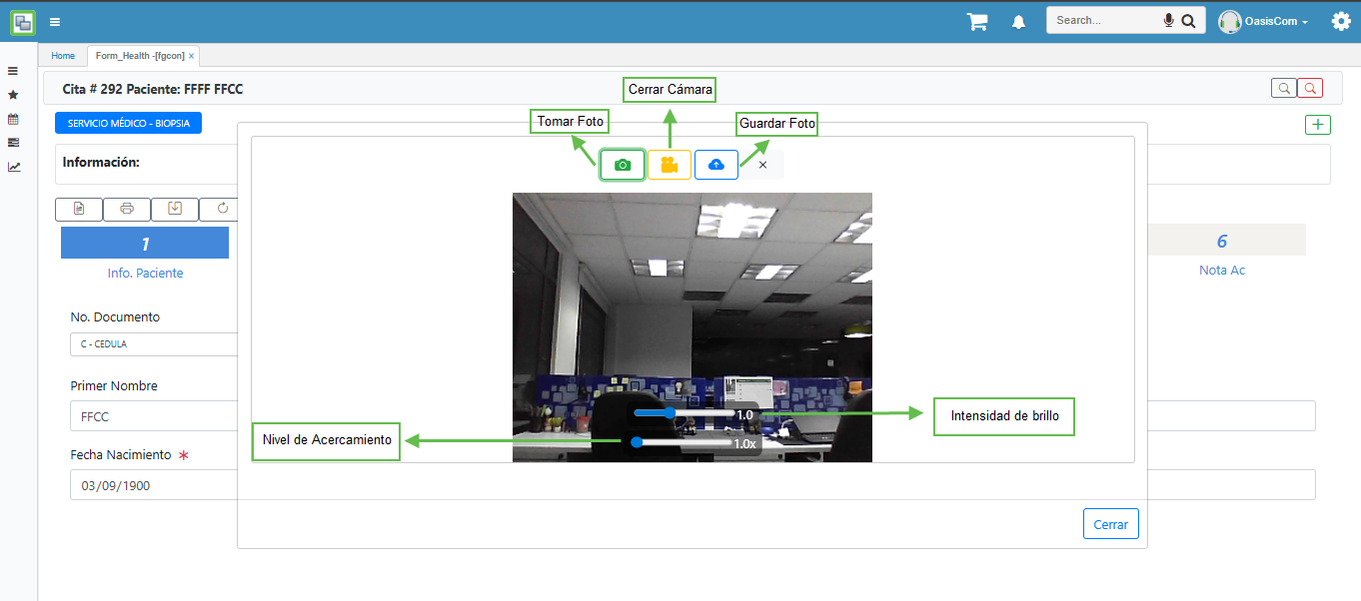
Task: Close the camera with the yellow video button
Action: point(670,165)
